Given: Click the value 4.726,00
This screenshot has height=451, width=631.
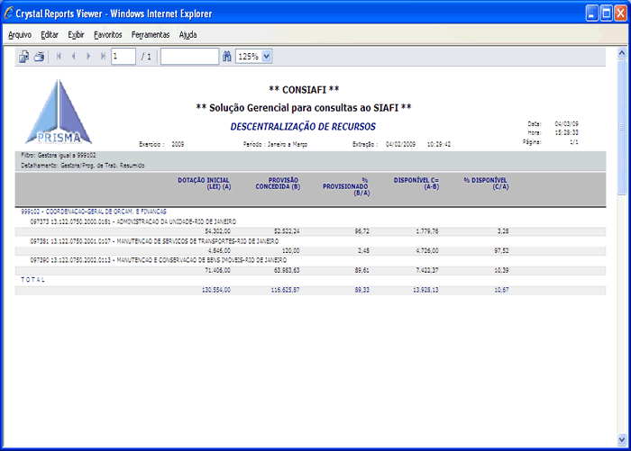Looking at the screenshot, I should point(427,250).
